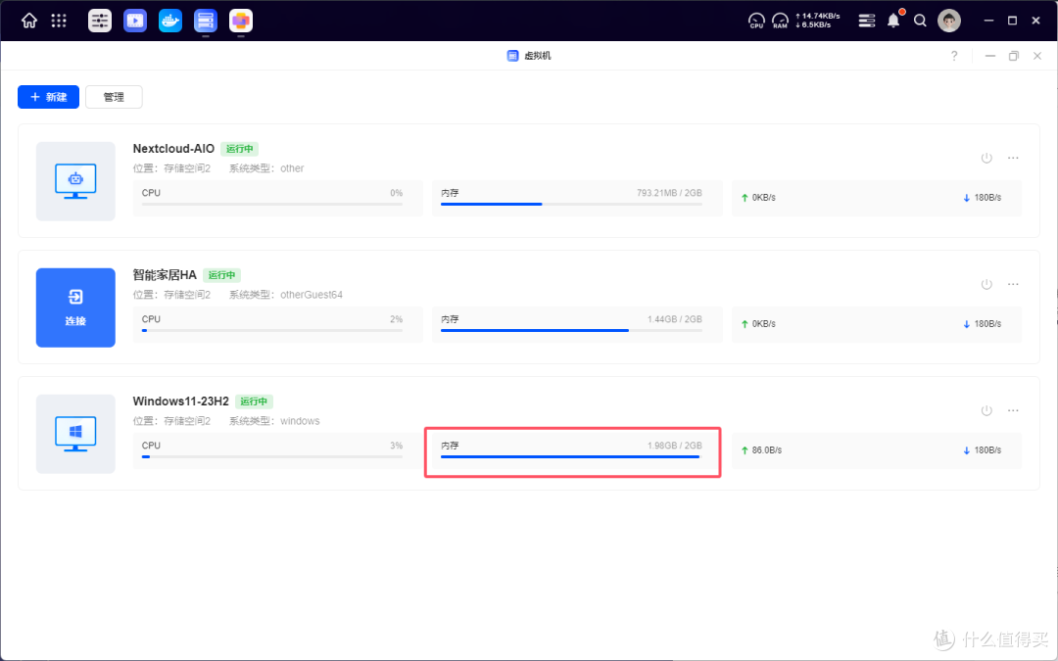Open the Docker app in taskbar
1058x661 pixels.
[170, 21]
